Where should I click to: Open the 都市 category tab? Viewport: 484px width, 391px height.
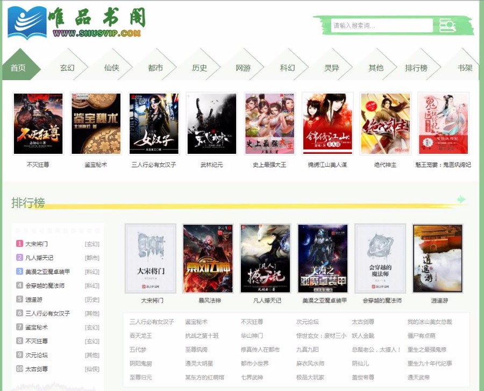click(x=155, y=68)
